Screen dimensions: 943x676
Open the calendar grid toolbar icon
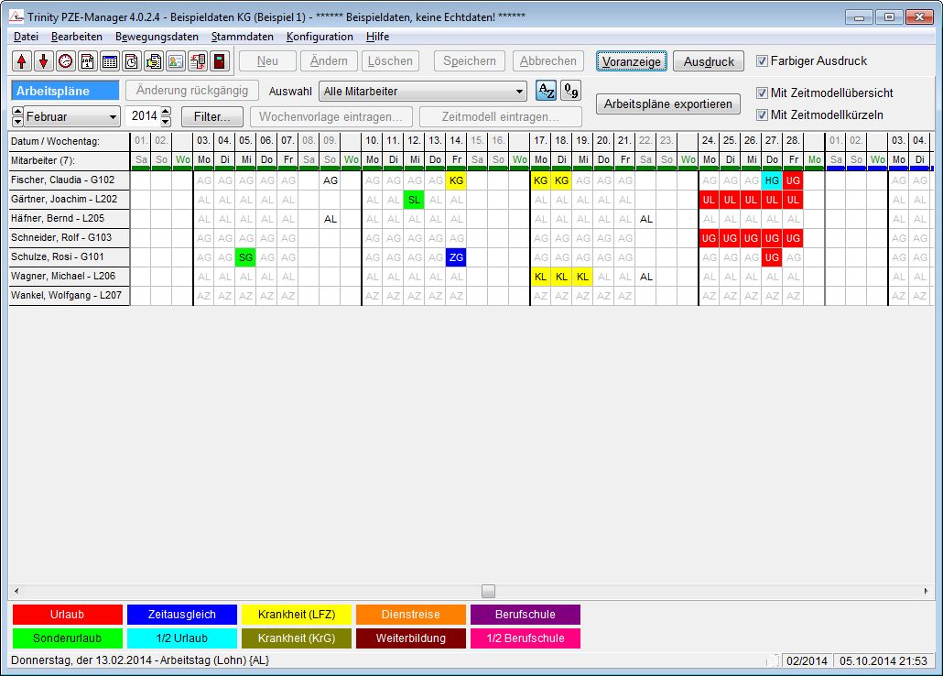[109, 61]
